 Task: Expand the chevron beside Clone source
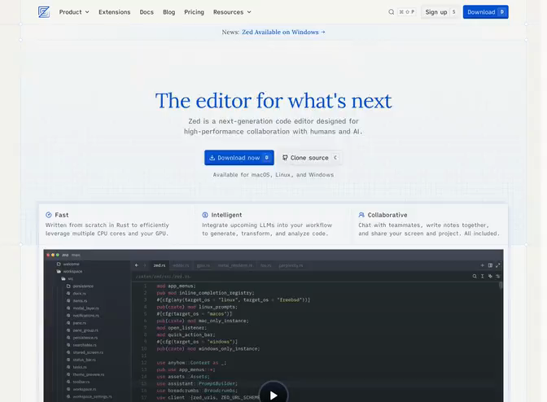tap(335, 158)
